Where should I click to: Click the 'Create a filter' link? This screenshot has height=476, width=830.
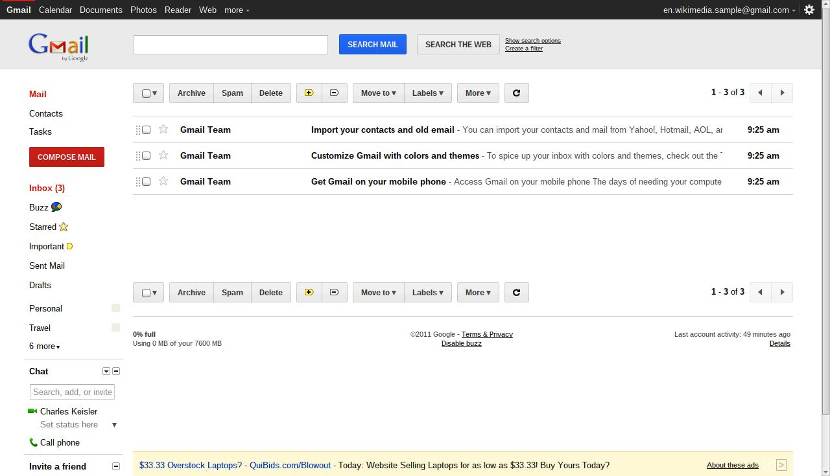click(x=524, y=49)
